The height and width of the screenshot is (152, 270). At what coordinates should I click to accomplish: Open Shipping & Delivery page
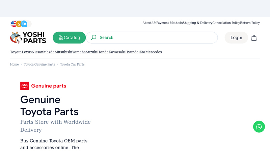click(x=197, y=23)
